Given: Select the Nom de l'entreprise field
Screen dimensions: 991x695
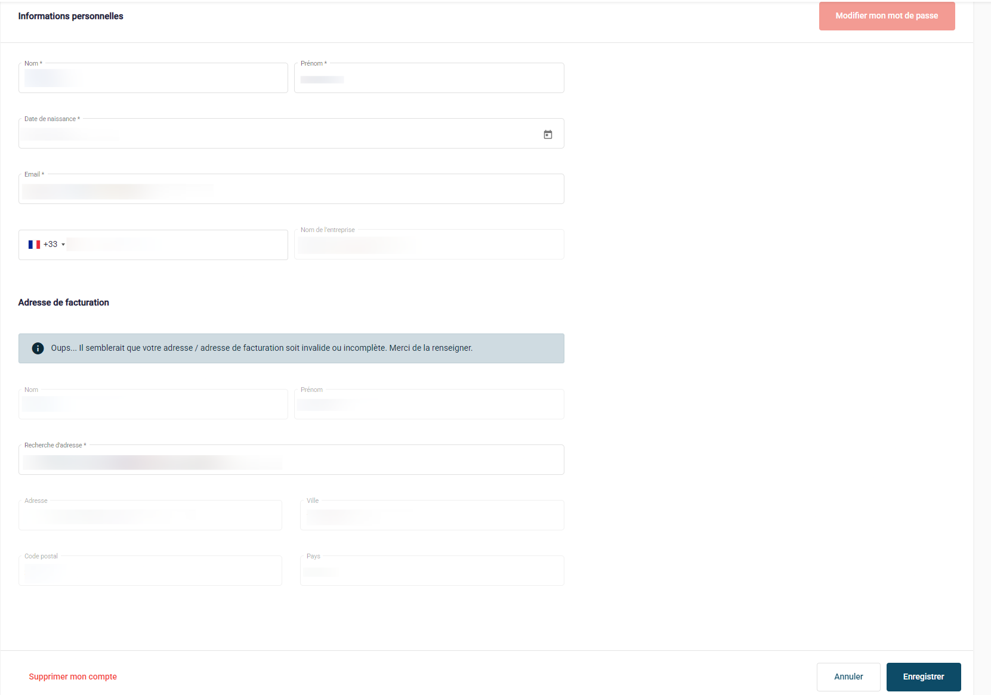Looking at the screenshot, I should point(428,245).
